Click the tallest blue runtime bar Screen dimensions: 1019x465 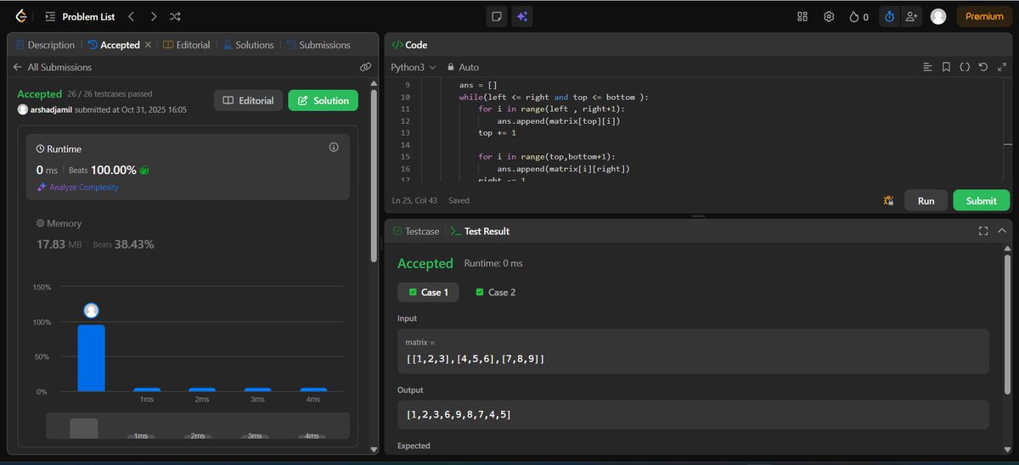pos(92,358)
